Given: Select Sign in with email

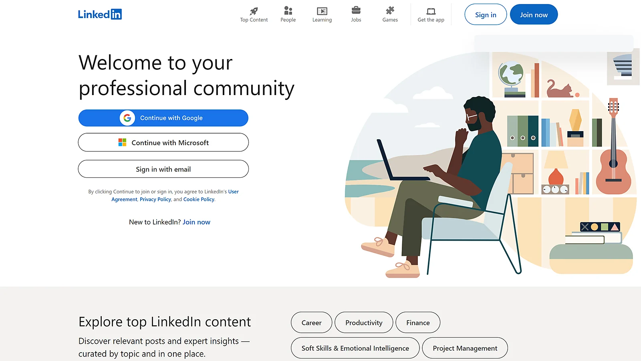Looking at the screenshot, I should [163, 169].
